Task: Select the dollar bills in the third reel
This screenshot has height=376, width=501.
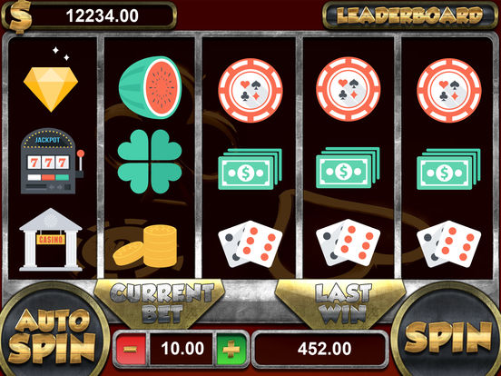Action: click(250, 169)
